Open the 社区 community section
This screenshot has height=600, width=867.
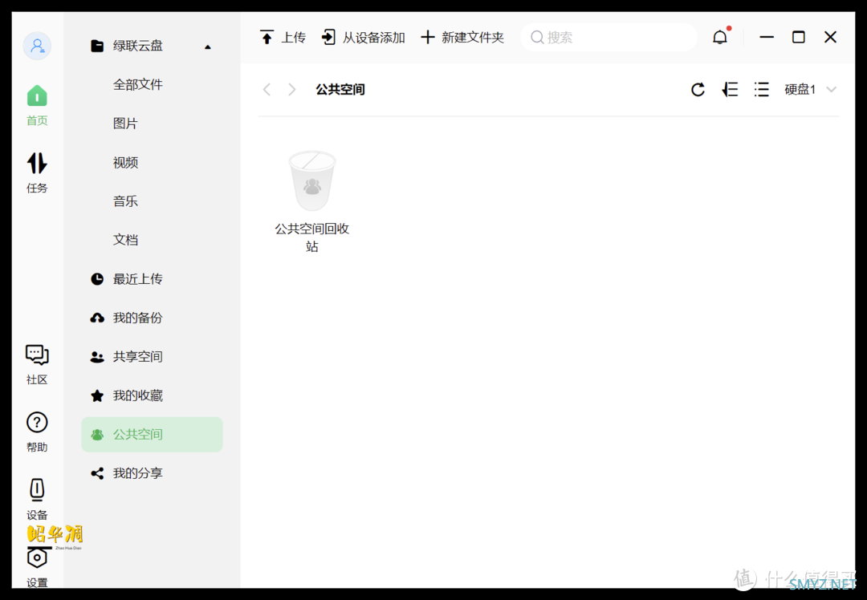click(37, 365)
